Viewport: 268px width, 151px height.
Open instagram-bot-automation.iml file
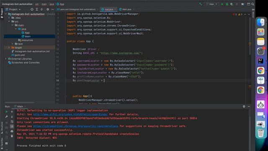(32, 51)
